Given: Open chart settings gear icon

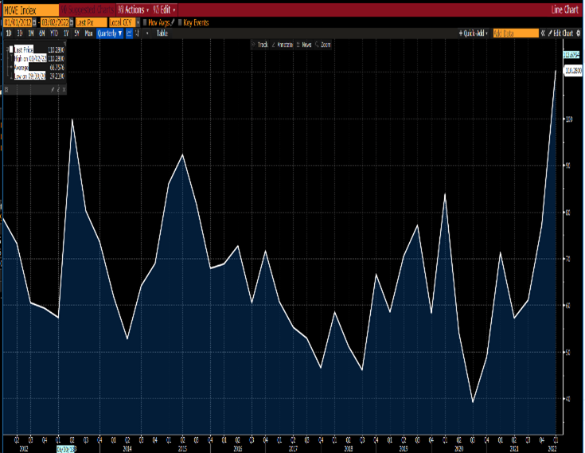Looking at the screenshot, I should tap(580, 33).
